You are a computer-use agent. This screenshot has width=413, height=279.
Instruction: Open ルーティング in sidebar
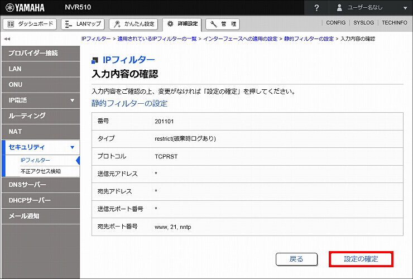(x=41, y=116)
